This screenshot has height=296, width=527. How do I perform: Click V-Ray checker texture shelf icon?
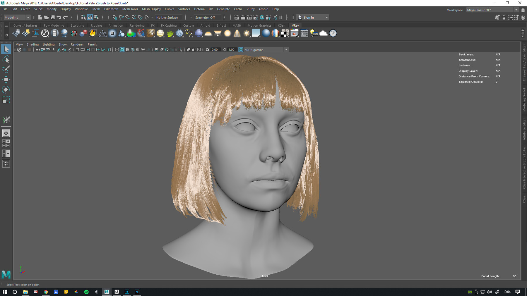click(285, 33)
